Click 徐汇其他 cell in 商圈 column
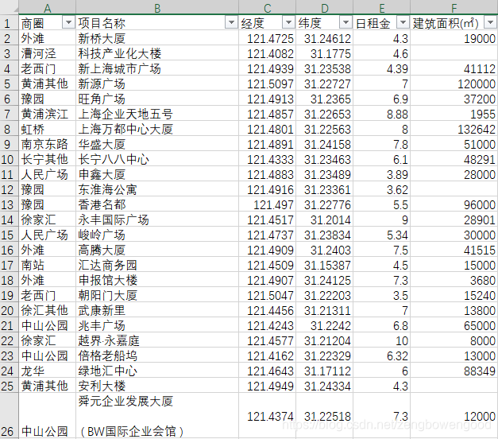The height and width of the screenshot is (439, 498). coord(48,310)
